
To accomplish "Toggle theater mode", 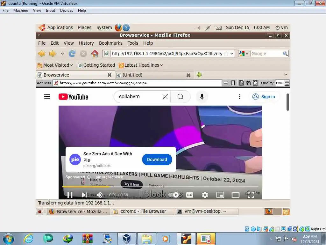I will [x=235, y=195].
